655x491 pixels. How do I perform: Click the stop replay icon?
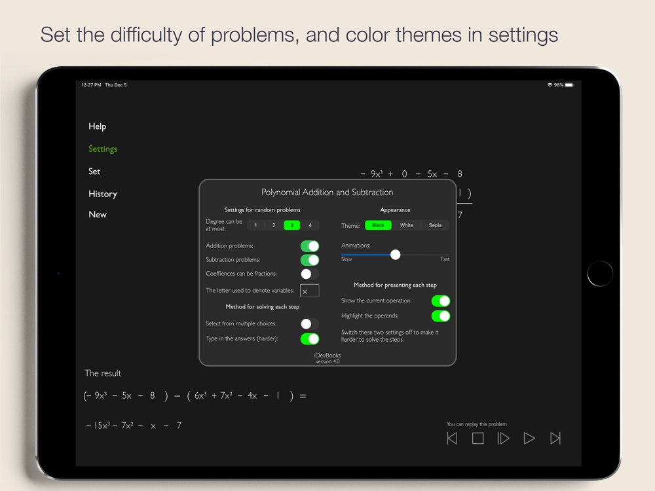coord(478,438)
